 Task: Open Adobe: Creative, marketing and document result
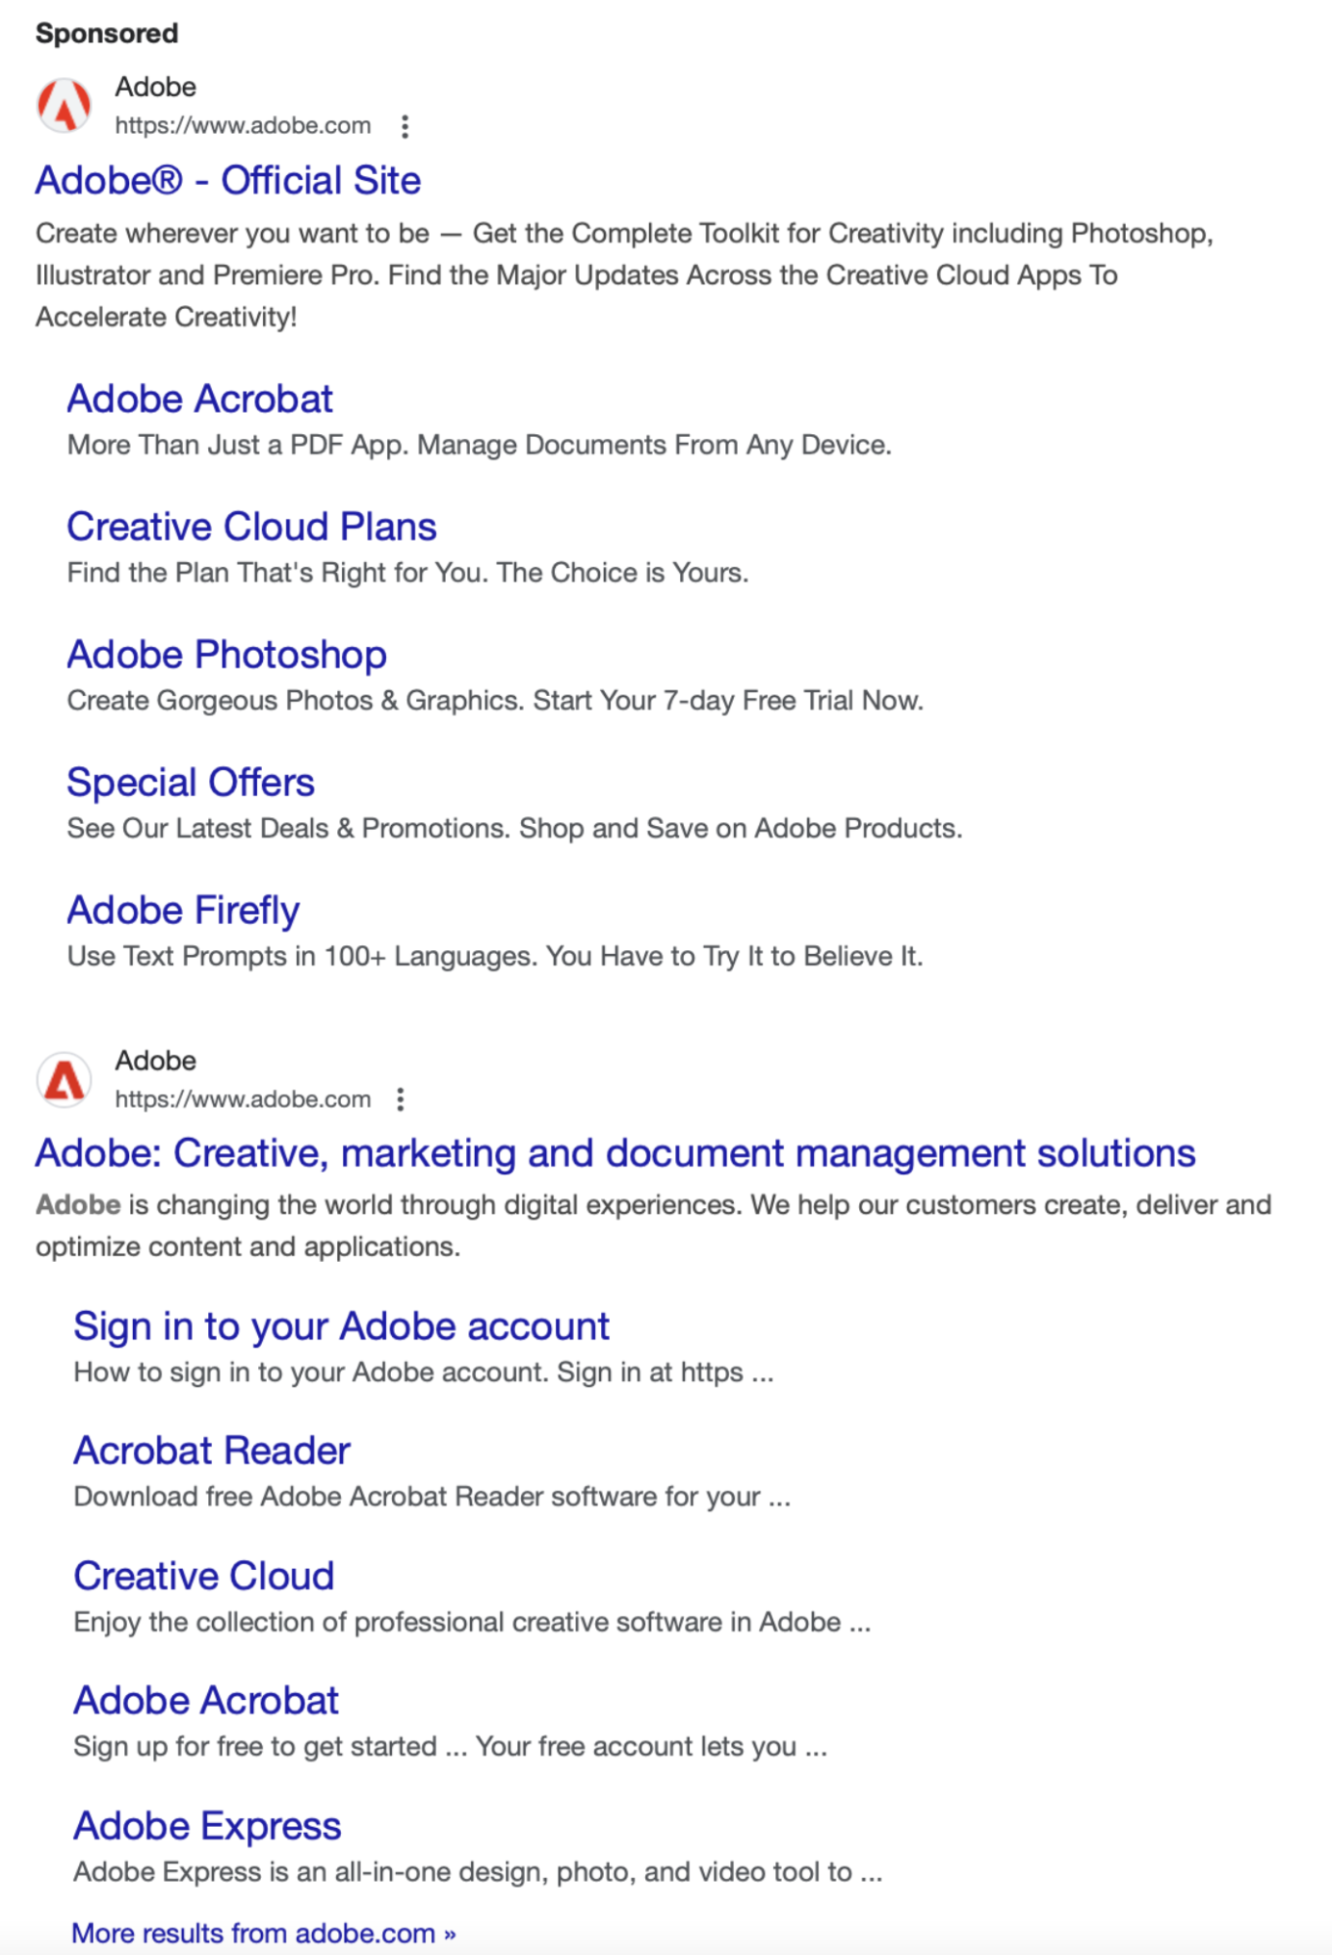615,1153
